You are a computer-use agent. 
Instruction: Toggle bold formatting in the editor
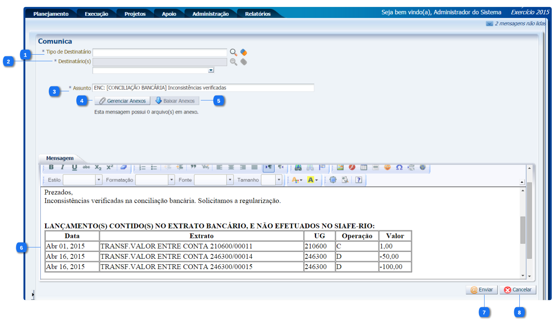click(x=51, y=167)
